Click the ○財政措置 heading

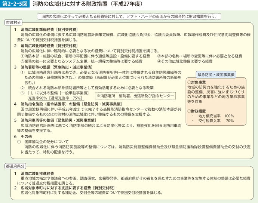click(196, 111)
